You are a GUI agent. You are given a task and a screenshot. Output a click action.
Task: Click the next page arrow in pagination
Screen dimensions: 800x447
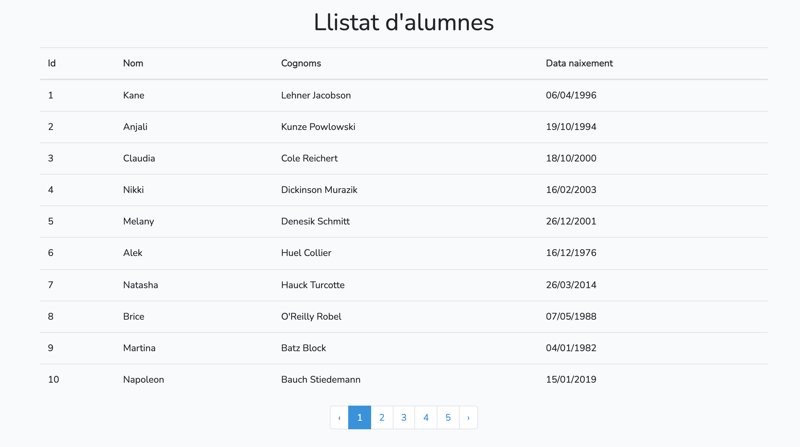468,417
